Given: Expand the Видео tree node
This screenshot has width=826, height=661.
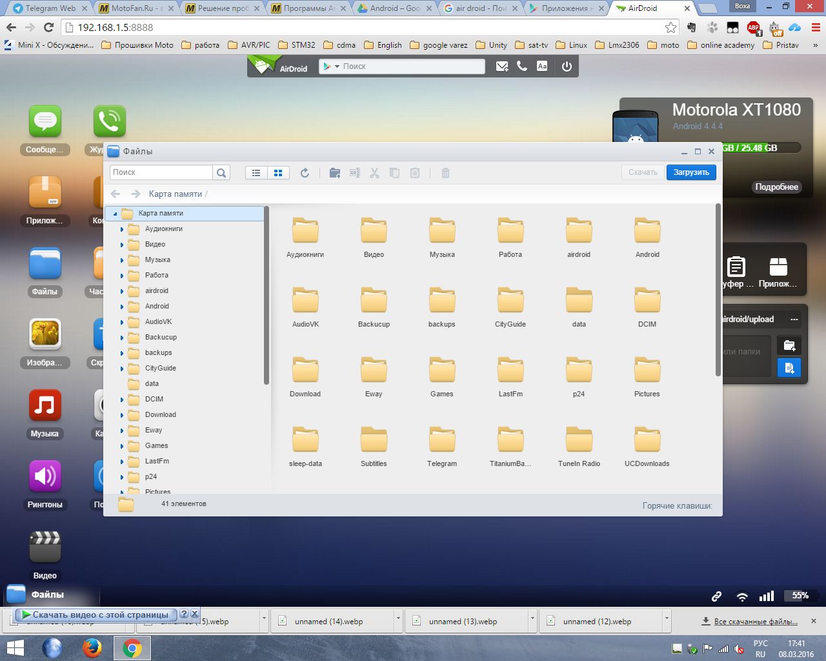Looking at the screenshot, I should click(122, 245).
